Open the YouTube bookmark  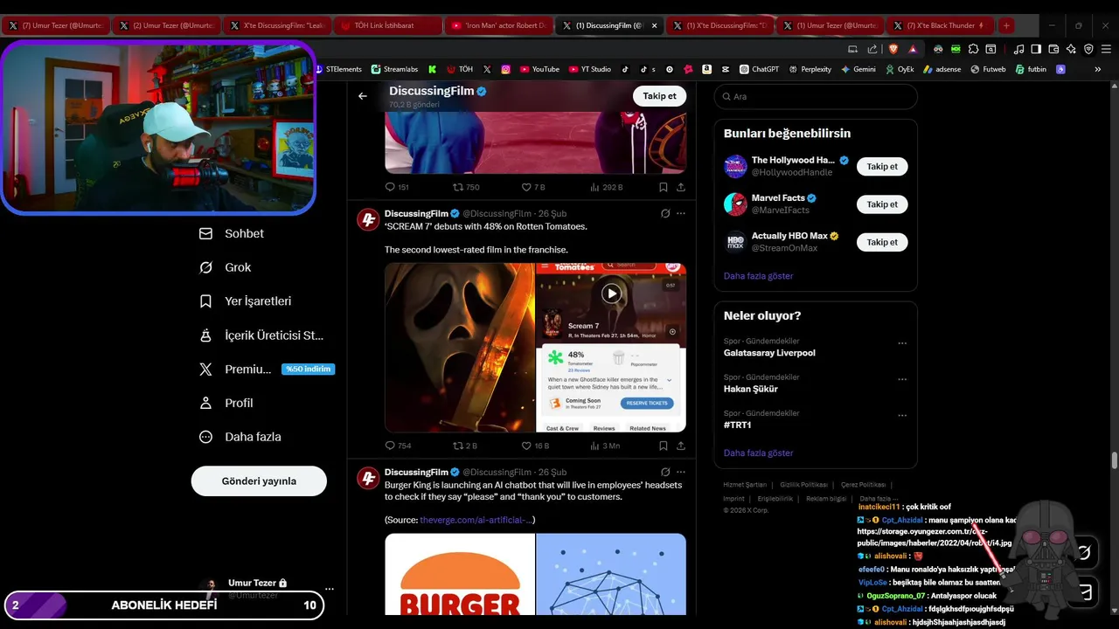click(539, 69)
